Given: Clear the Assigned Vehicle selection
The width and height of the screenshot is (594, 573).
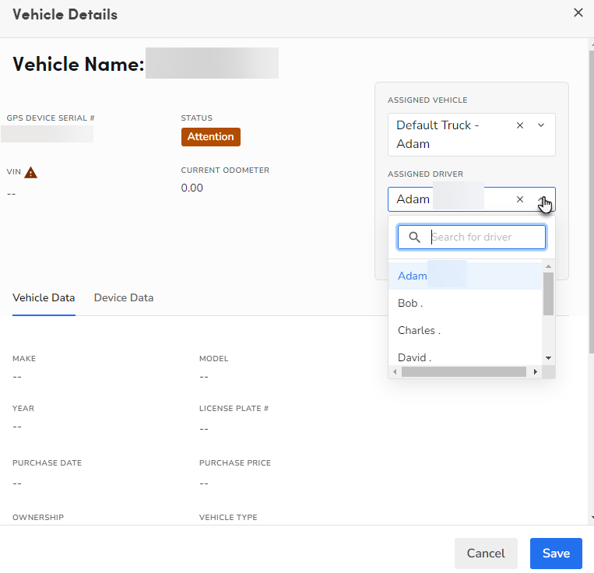Looking at the screenshot, I should pos(520,125).
